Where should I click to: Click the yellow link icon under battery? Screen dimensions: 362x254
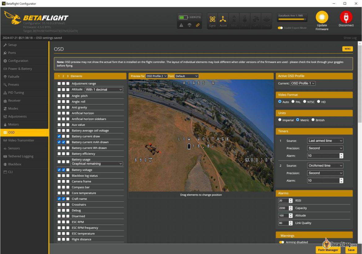[x=198, y=25]
